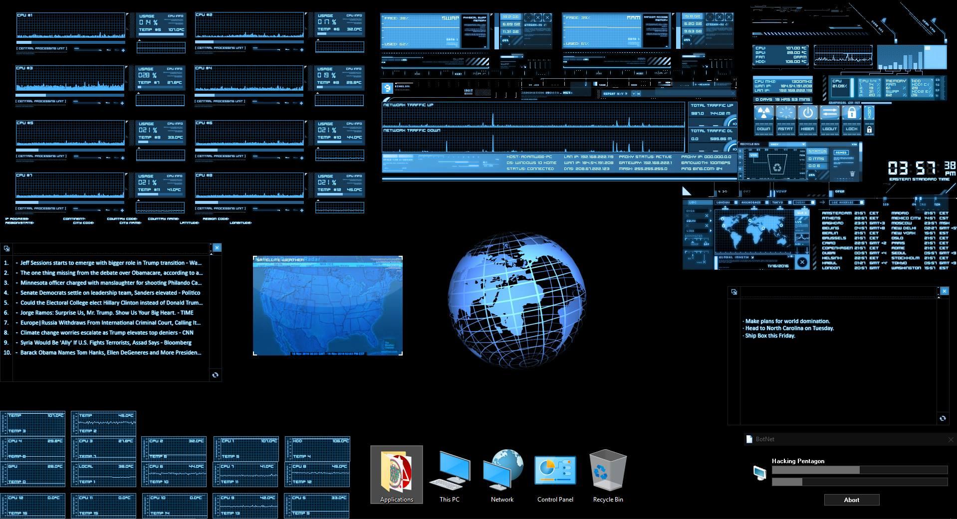Click the DOWN shutdown button label

(763, 129)
